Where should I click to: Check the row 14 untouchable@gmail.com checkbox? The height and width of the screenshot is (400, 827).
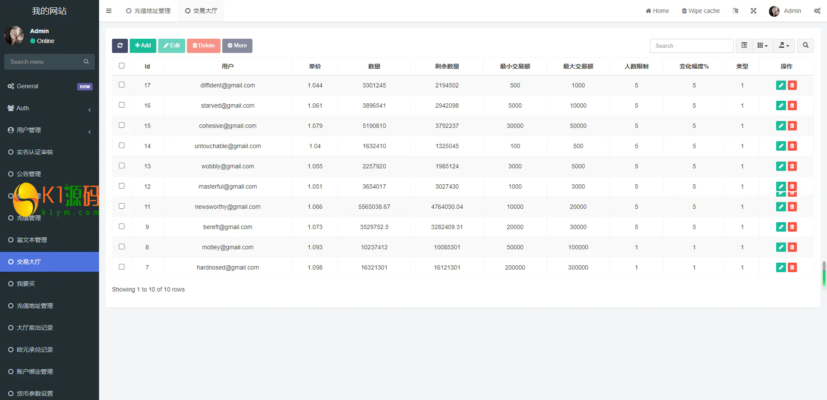click(122, 146)
